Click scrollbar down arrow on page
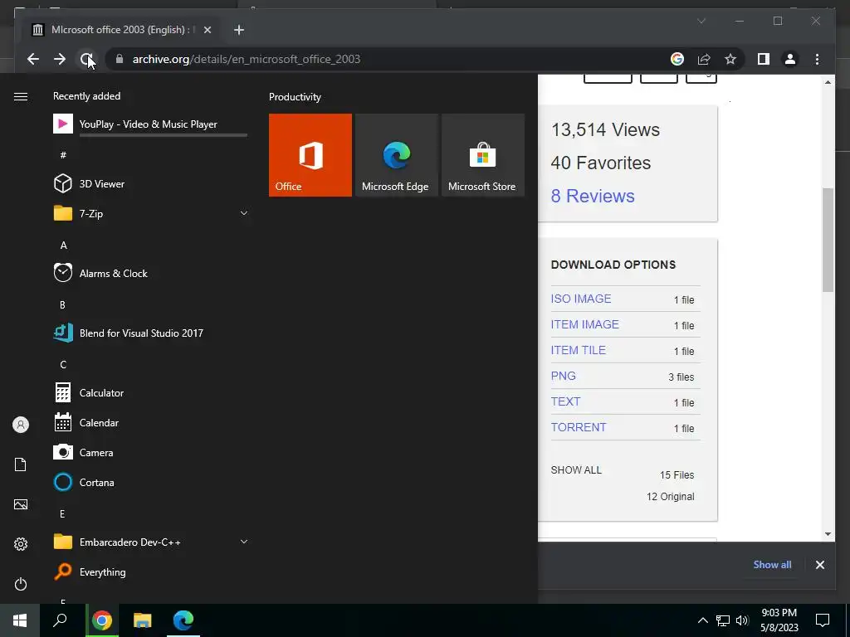Viewport: 850px width, 637px height. (828, 533)
